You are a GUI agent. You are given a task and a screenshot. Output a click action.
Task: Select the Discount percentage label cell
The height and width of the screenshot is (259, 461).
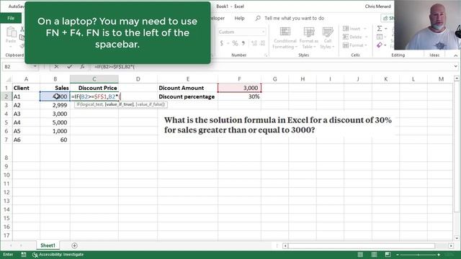pyautogui.click(x=187, y=96)
